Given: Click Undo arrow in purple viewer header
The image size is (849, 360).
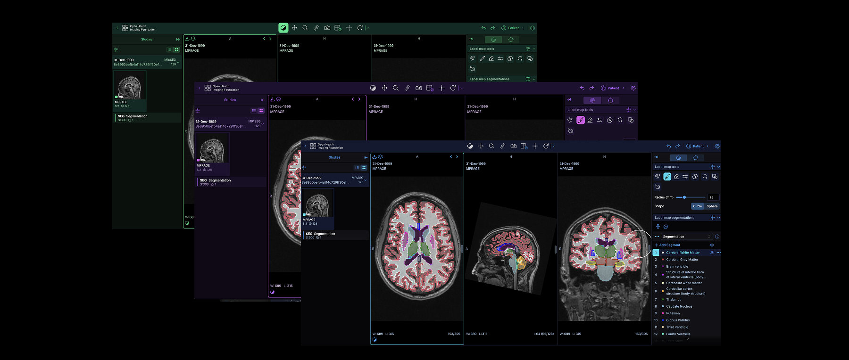Looking at the screenshot, I should 582,88.
